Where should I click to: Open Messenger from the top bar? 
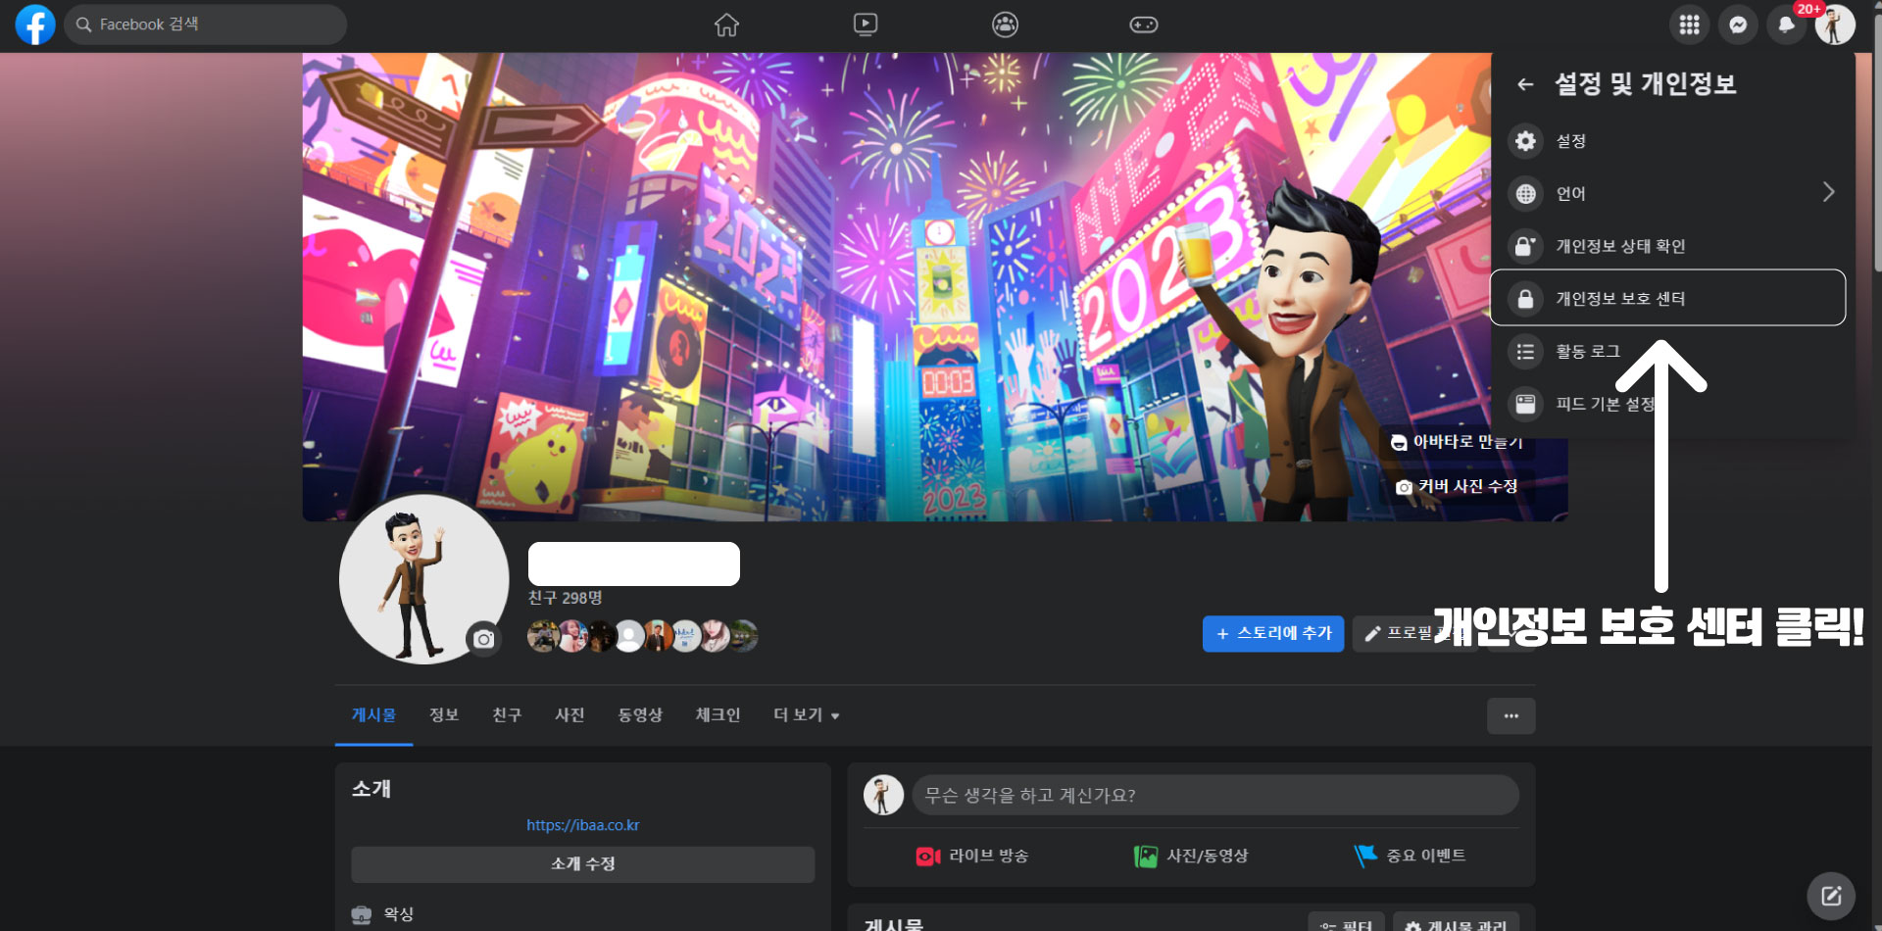click(x=1737, y=24)
